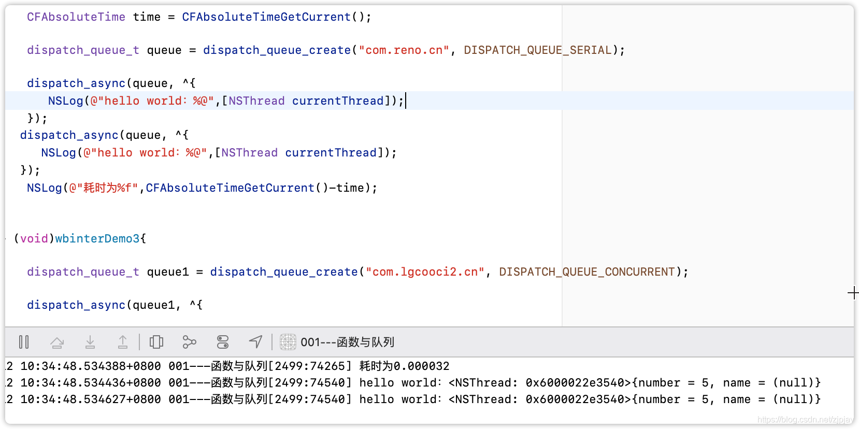Open the Debug View Hierarchy tool
Image resolution: width=859 pixels, height=429 pixels.
point(156,342)
